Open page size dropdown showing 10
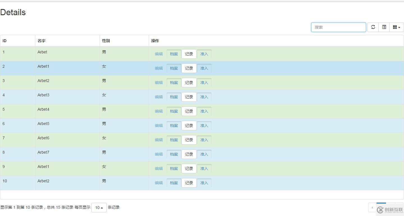 click(x=99, y=208)
